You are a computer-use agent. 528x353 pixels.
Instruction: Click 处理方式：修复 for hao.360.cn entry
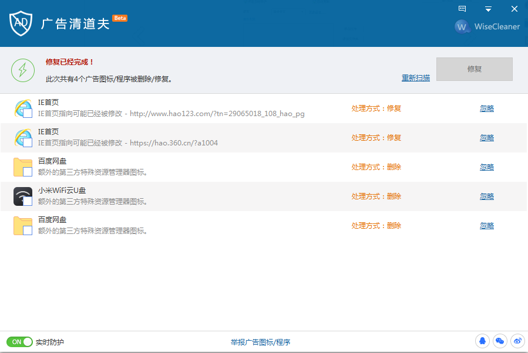tap(376, 137)
